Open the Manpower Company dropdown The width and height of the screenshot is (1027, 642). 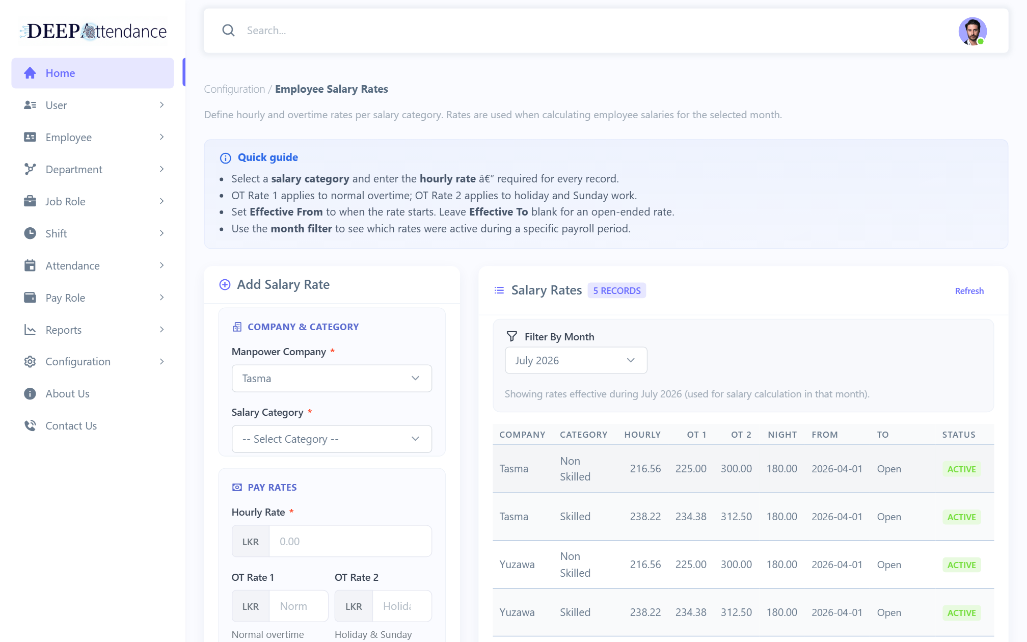pos(332,378)
